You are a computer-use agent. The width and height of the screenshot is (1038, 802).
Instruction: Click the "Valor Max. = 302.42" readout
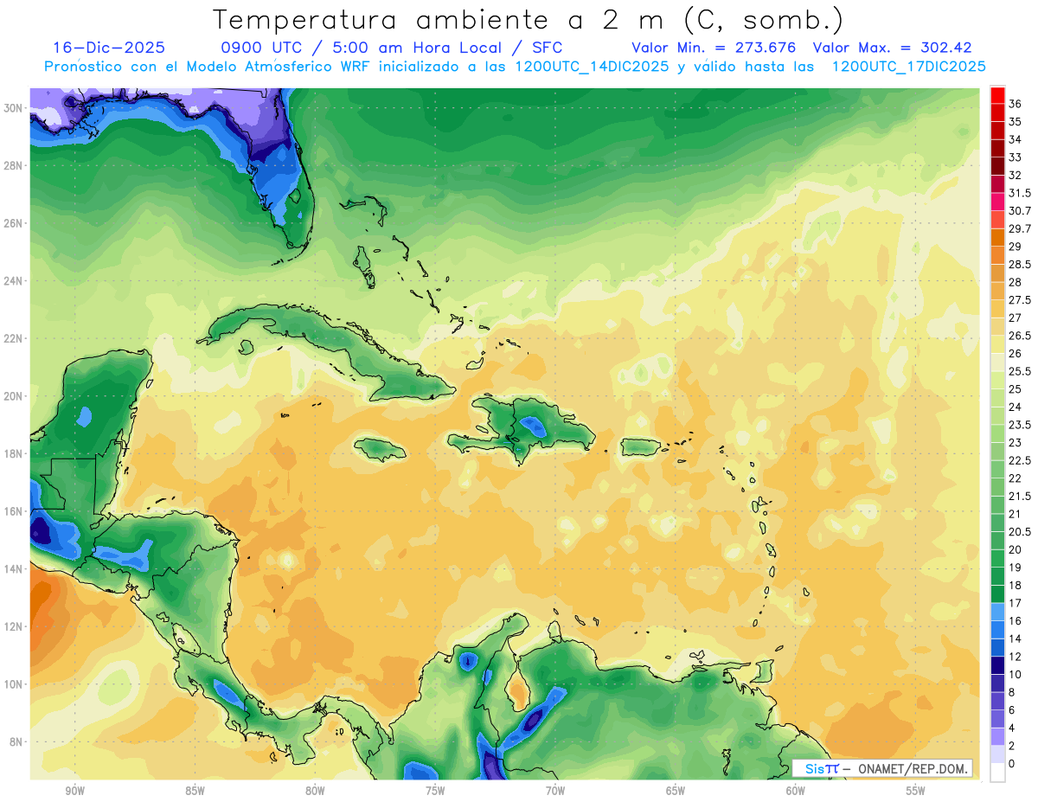coord(894,48)
